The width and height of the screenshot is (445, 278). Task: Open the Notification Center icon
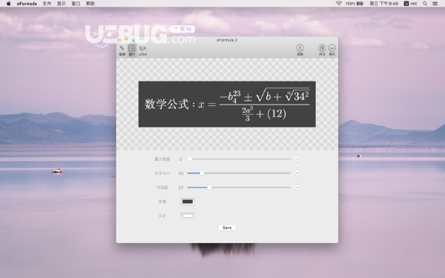(435, 4)
